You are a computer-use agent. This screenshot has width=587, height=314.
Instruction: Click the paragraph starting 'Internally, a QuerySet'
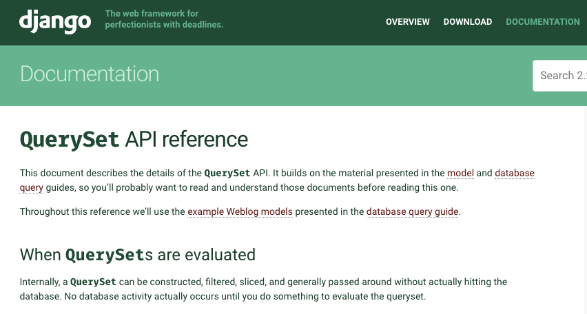click(263, 289)
